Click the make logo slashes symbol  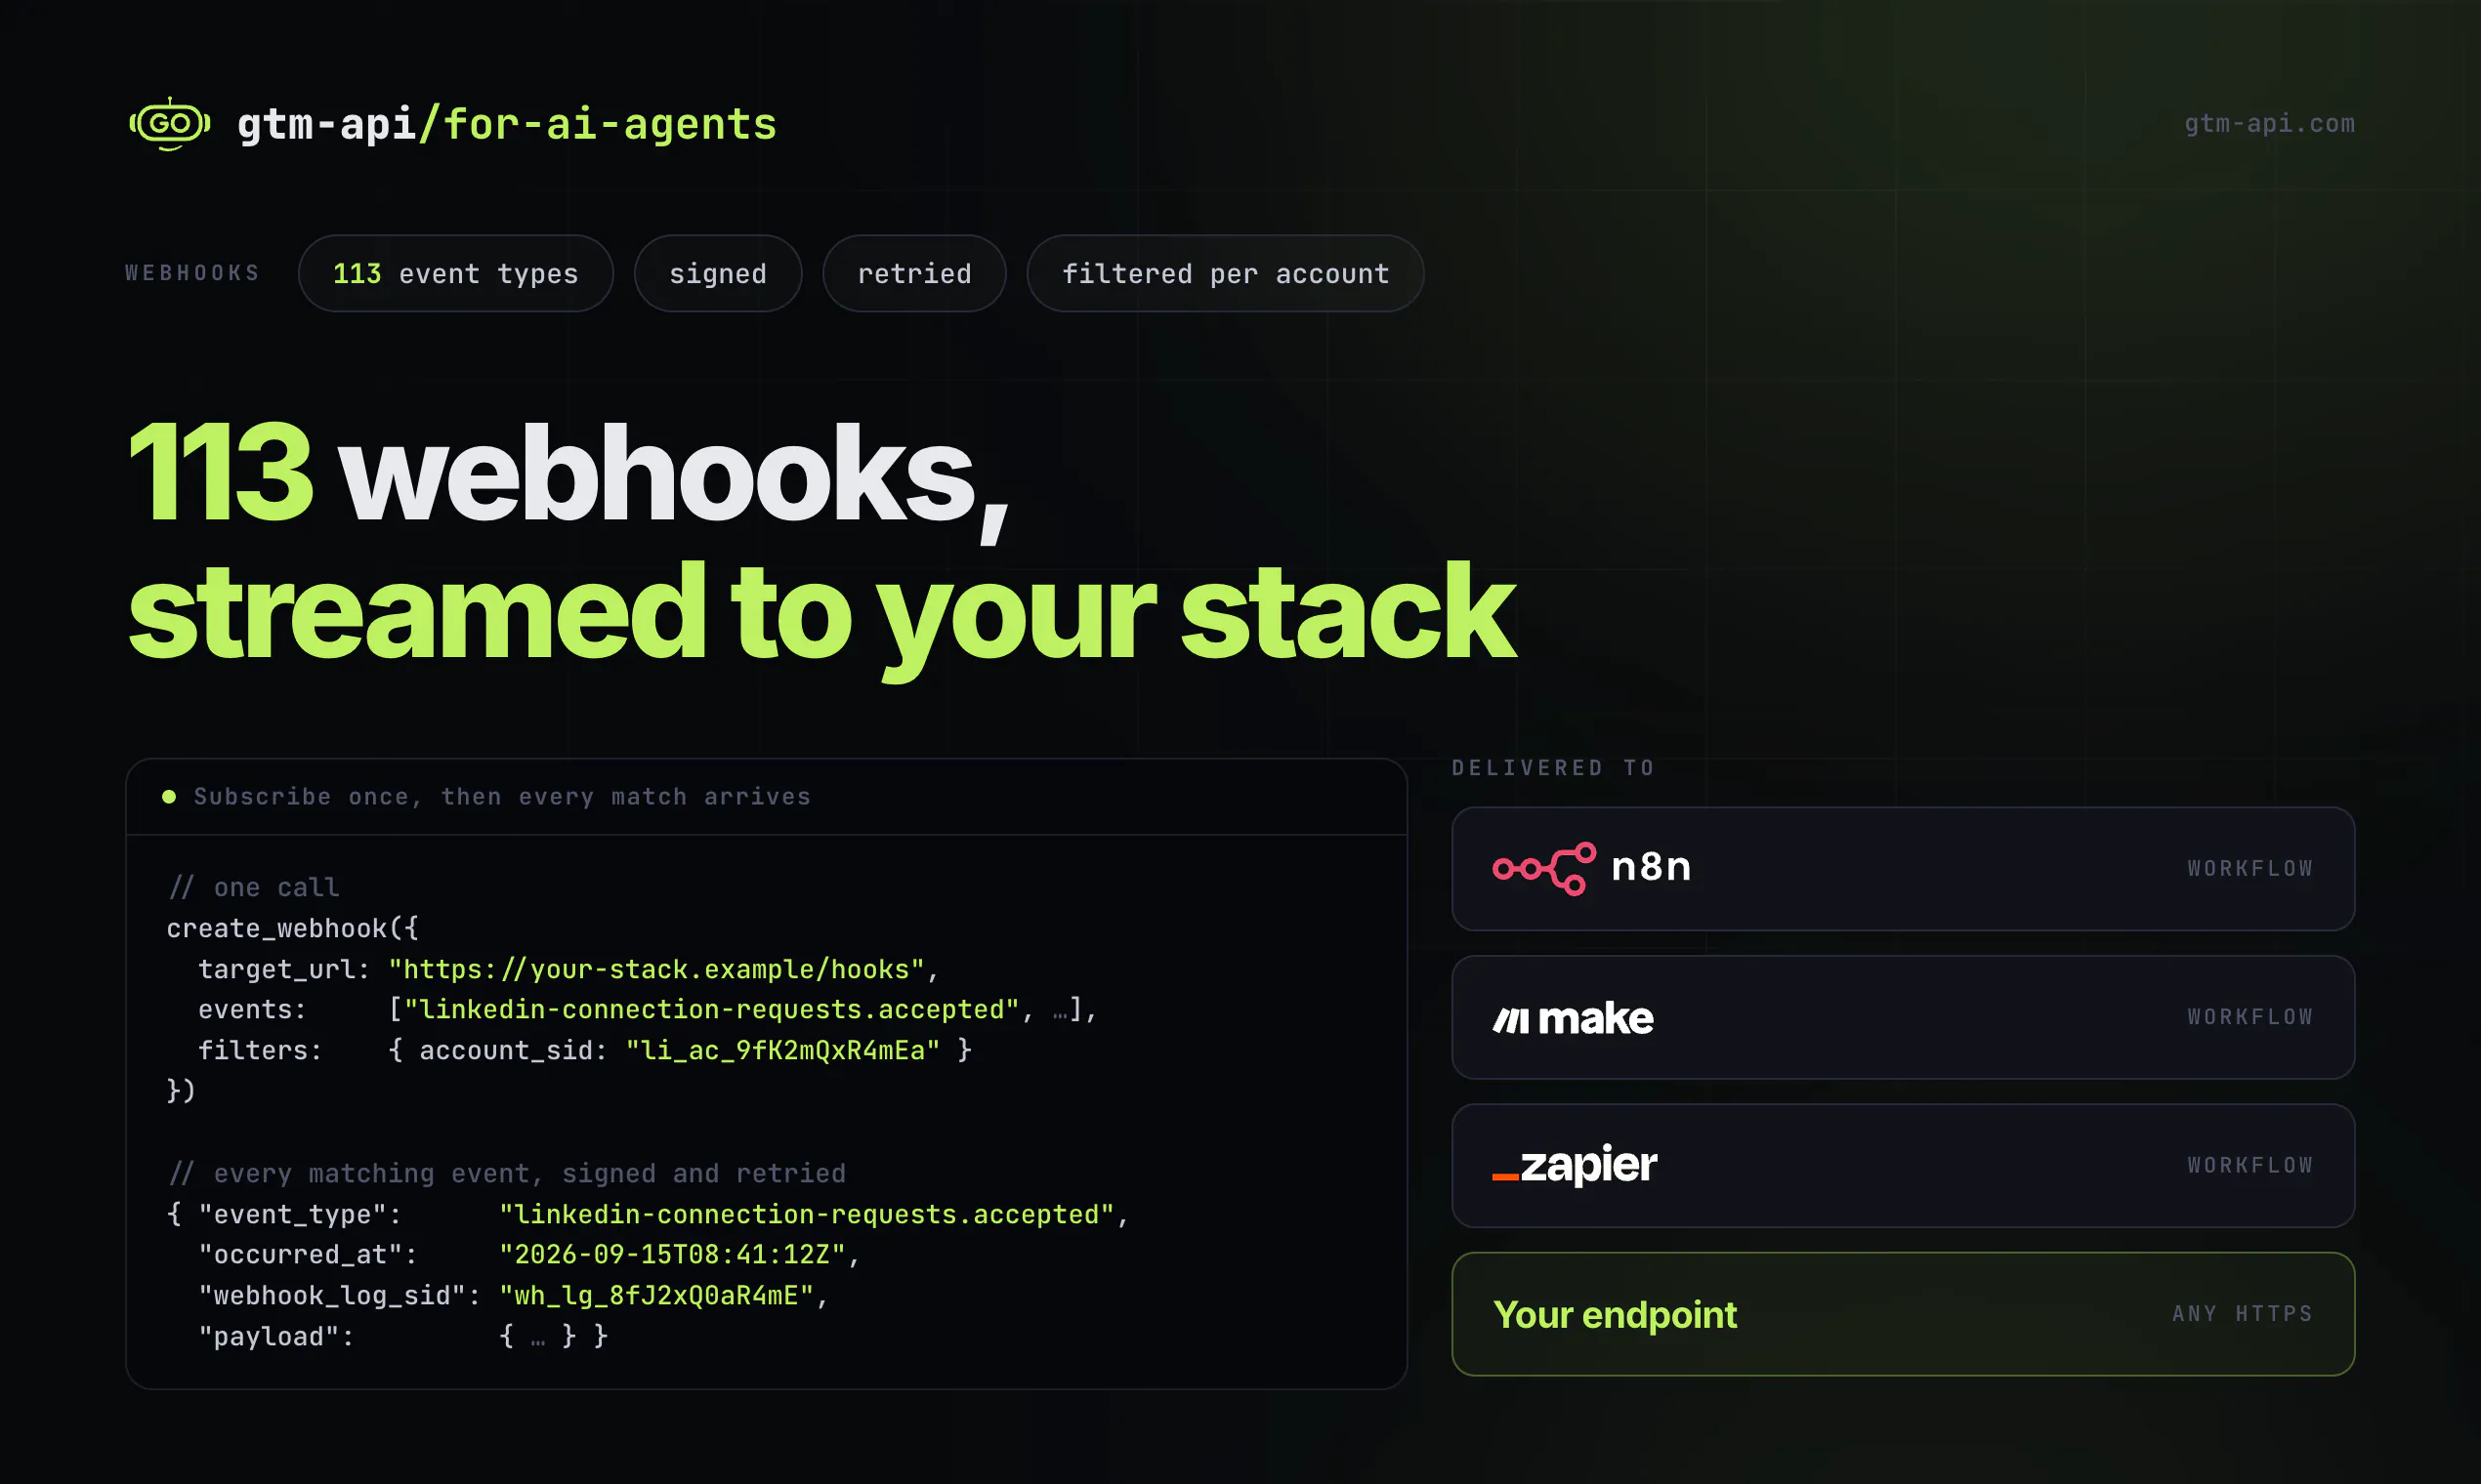1511,1019
